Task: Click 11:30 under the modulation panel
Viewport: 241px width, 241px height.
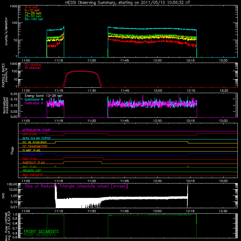Action: point(92,121)
